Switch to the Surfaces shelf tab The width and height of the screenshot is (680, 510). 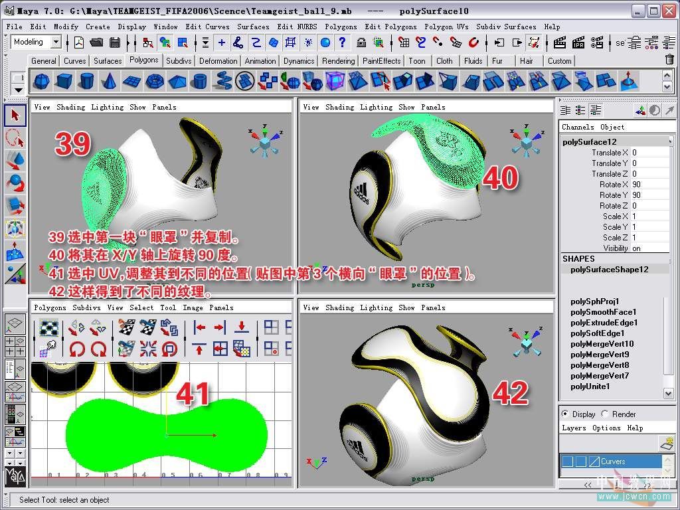point(108,60)
